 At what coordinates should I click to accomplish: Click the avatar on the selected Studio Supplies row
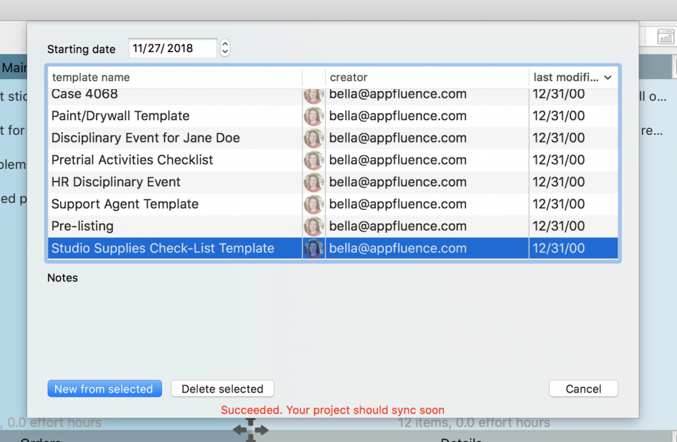[x=313, y=248]
